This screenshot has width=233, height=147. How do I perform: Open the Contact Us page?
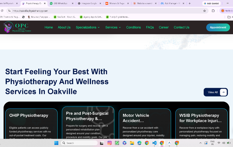181,27
